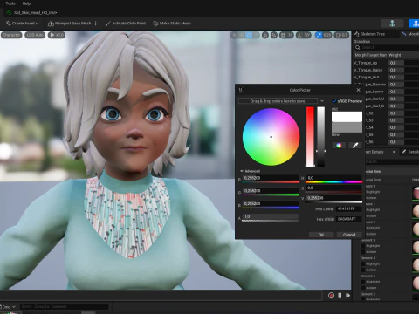Screen dimensions: 419x314
Task: Select the highlighted scale transform tool in viewport
Action: pos(249,35)
